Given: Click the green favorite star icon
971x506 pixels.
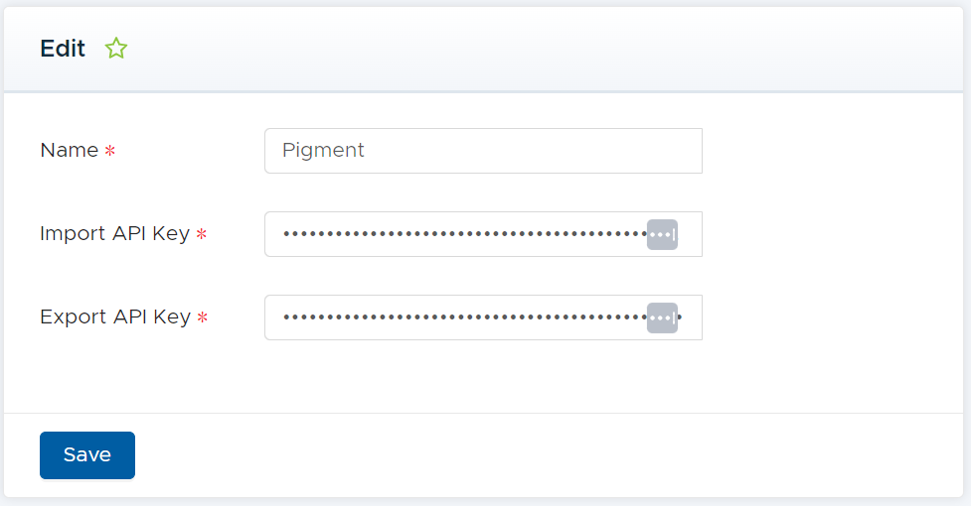Looking at the screenshot, I should pos(116,49).
